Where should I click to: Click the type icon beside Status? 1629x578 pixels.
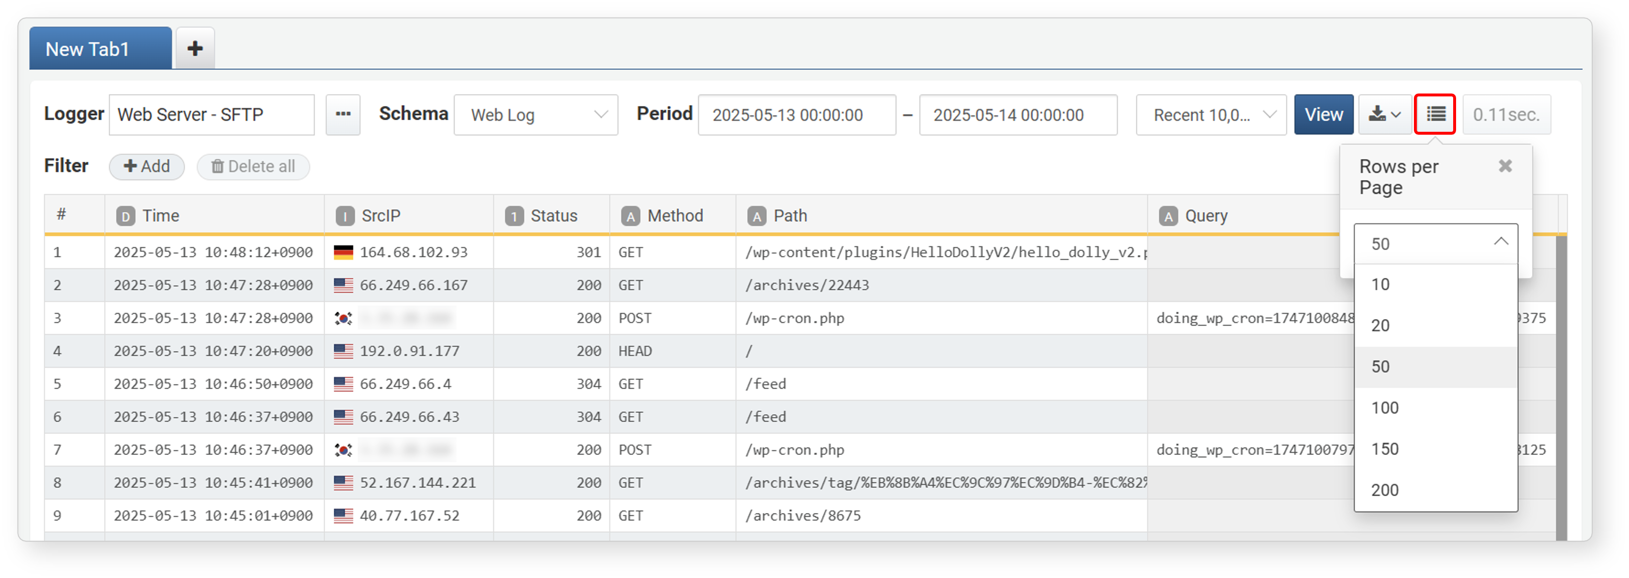pos(514,216)
